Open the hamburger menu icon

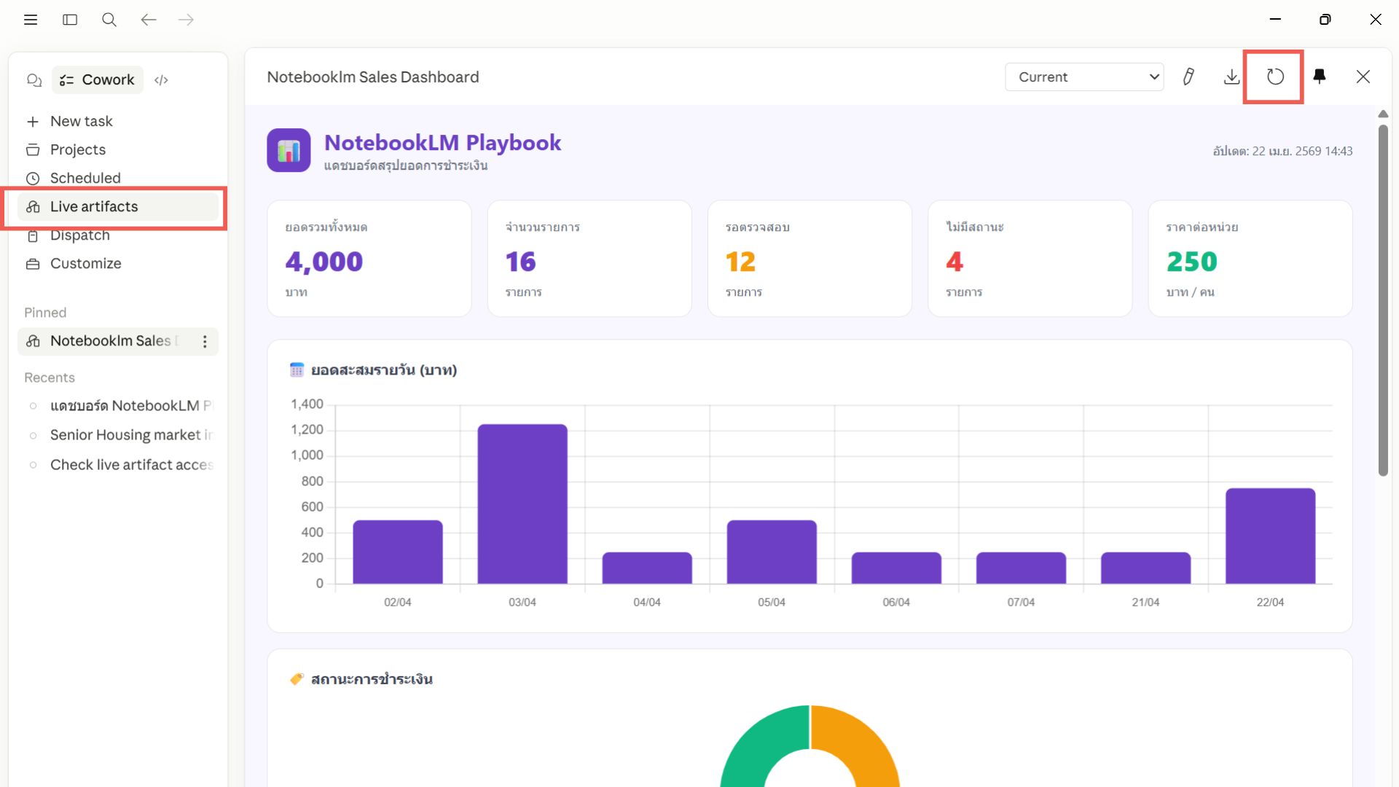31,20
